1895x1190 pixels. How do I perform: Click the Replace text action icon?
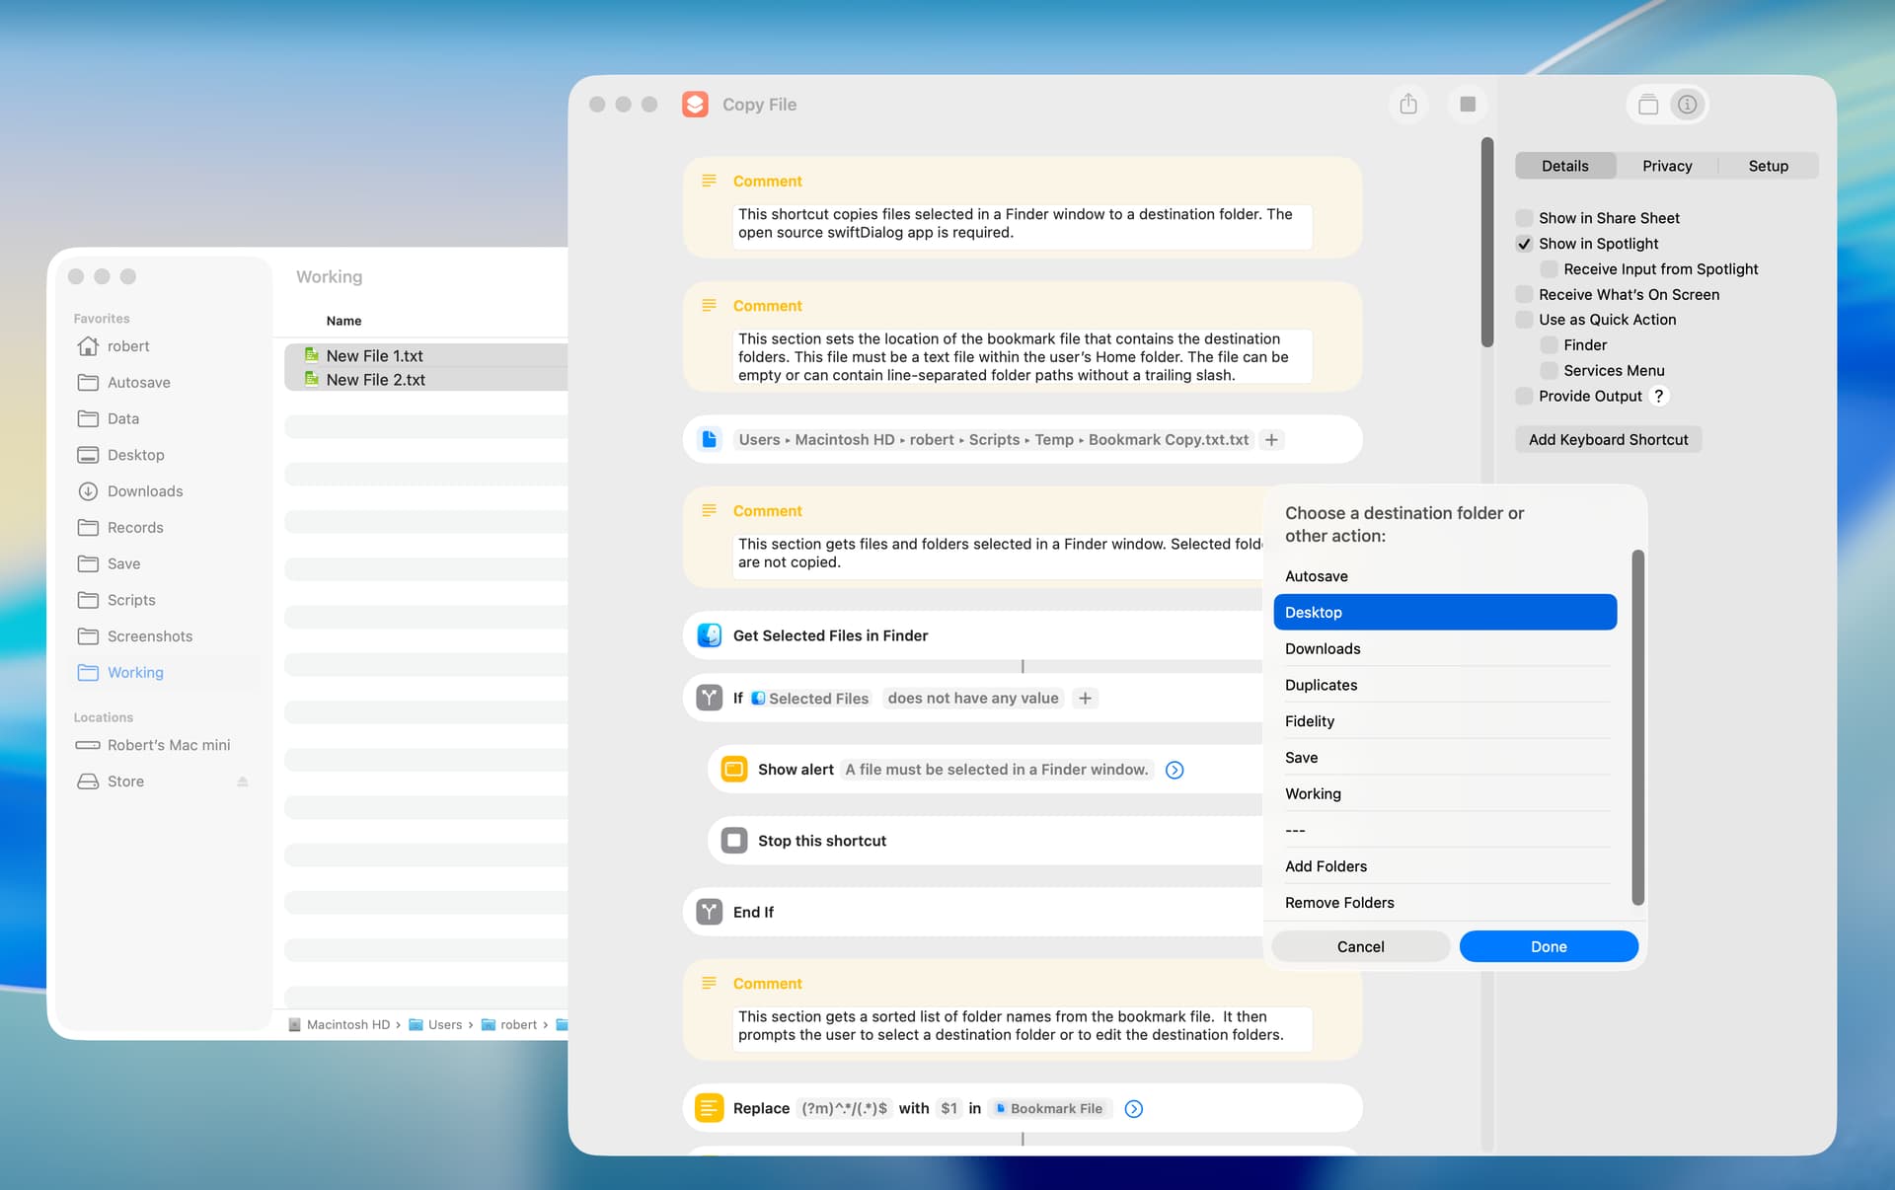[709, 1108]
